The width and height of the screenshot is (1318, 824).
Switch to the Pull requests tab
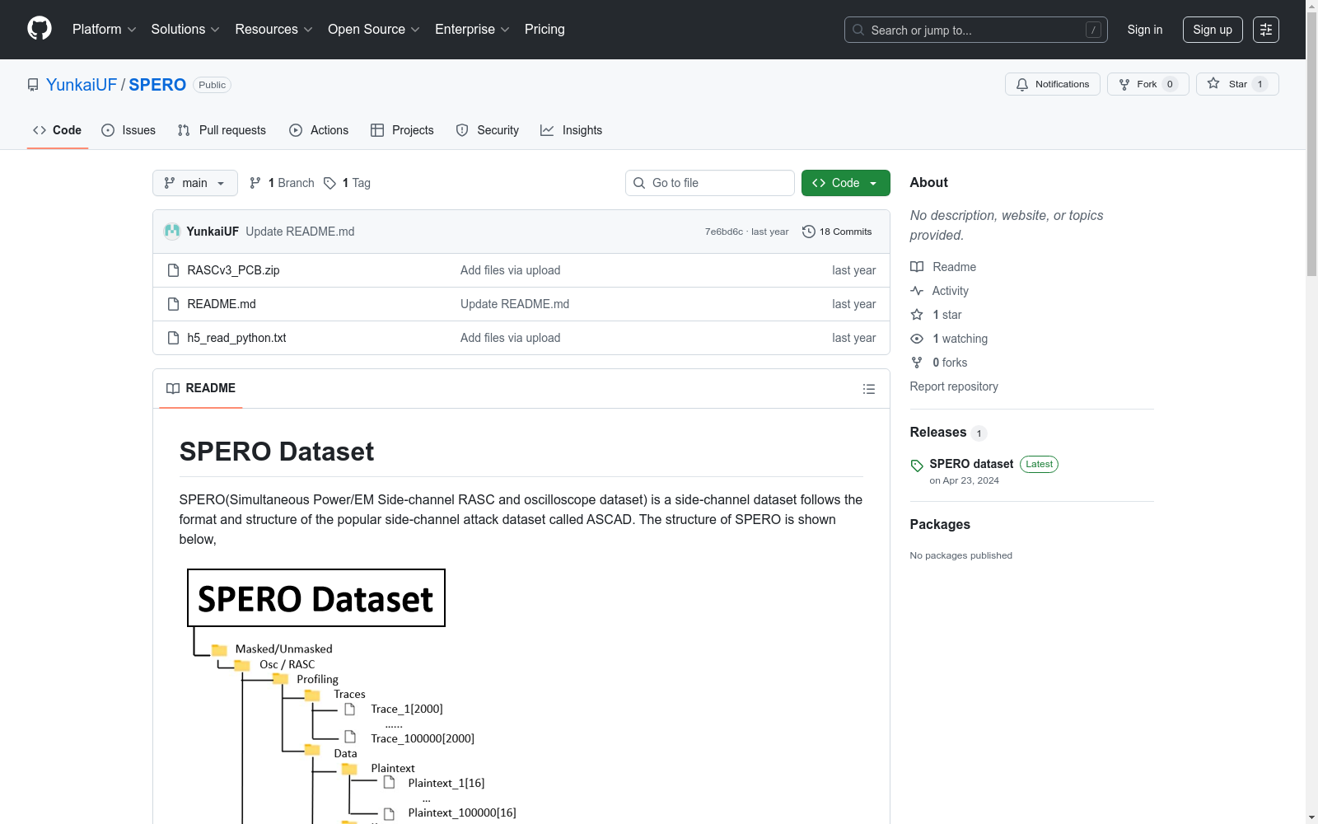pos(222,130)
